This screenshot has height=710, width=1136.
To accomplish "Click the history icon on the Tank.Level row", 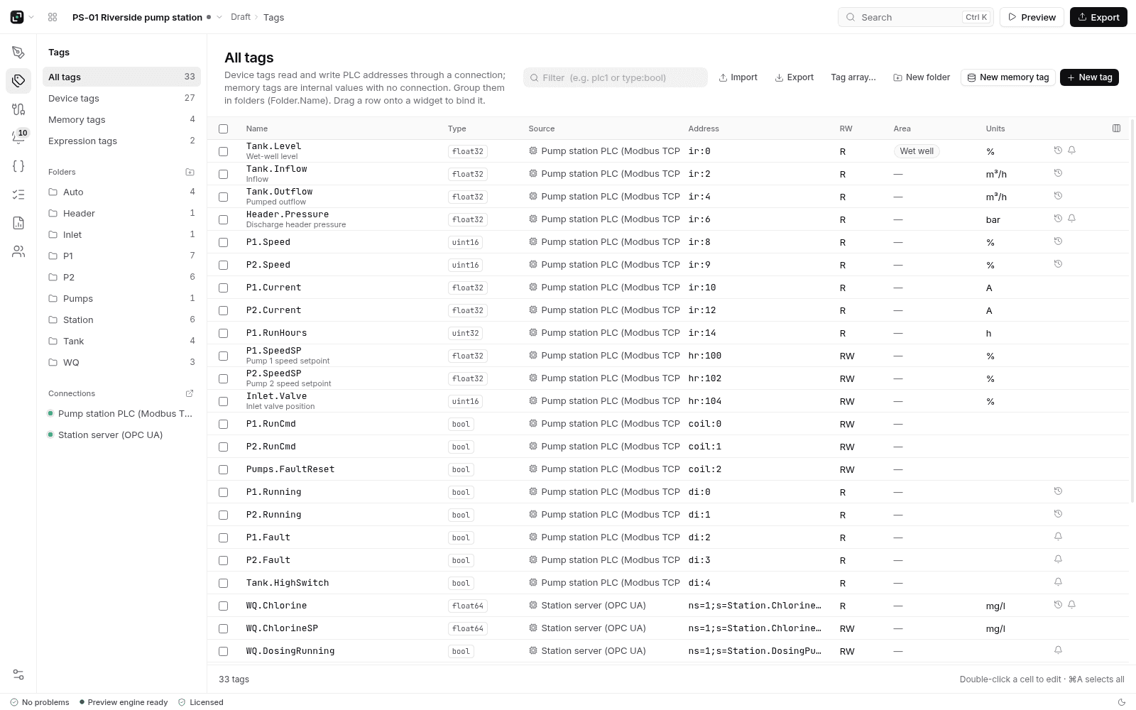I will pyautogui.click(x=1058, y=151).
